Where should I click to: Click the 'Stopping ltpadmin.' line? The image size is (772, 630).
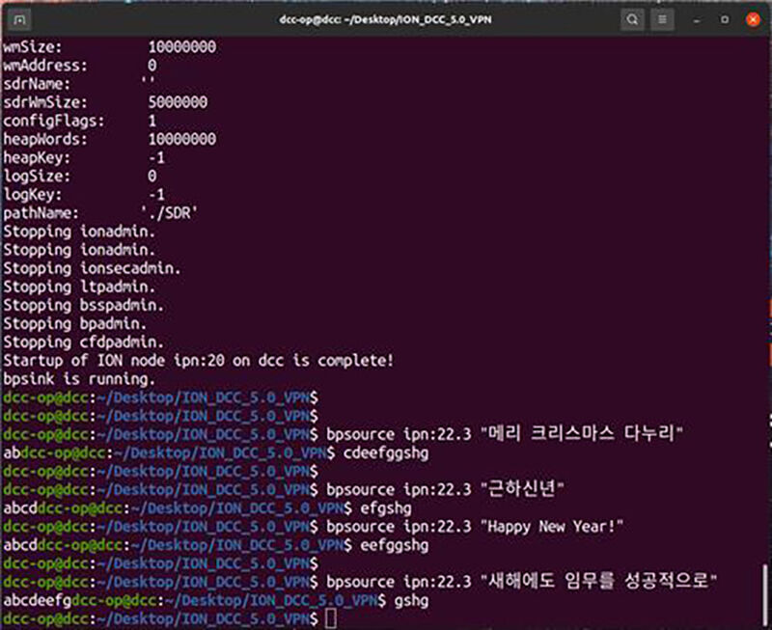tap(79, 287)
